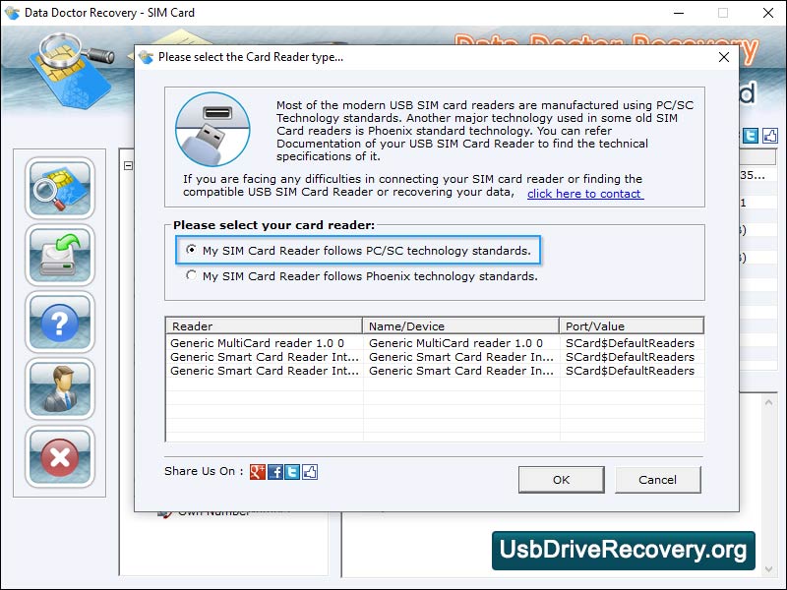Click the red exit icon
Viewport: 787px width, 590px height.
[59, 458]
